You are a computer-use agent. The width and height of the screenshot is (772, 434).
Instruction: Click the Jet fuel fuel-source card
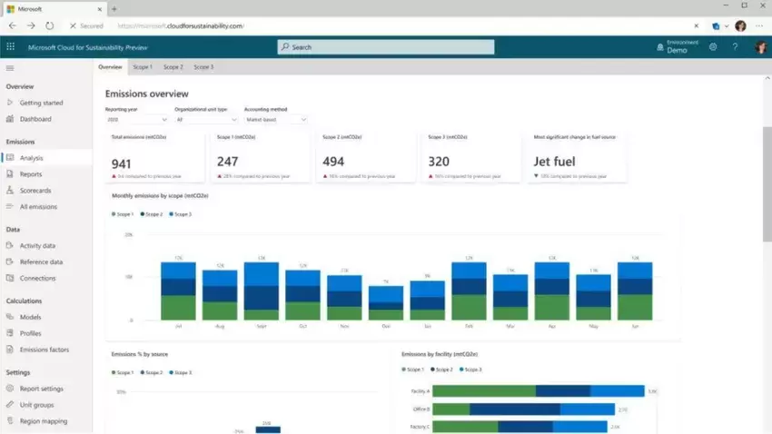click(x=578, y=157)
